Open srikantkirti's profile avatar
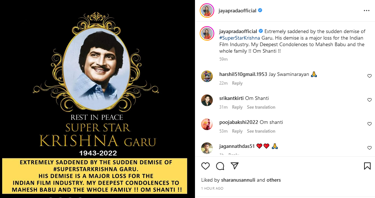The height and width of the screenshot is (198, 375). point(207,100)
